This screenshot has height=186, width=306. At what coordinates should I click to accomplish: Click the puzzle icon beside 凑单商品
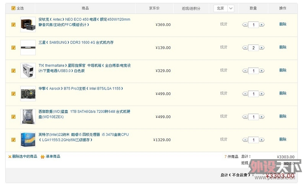click(42, 156)
